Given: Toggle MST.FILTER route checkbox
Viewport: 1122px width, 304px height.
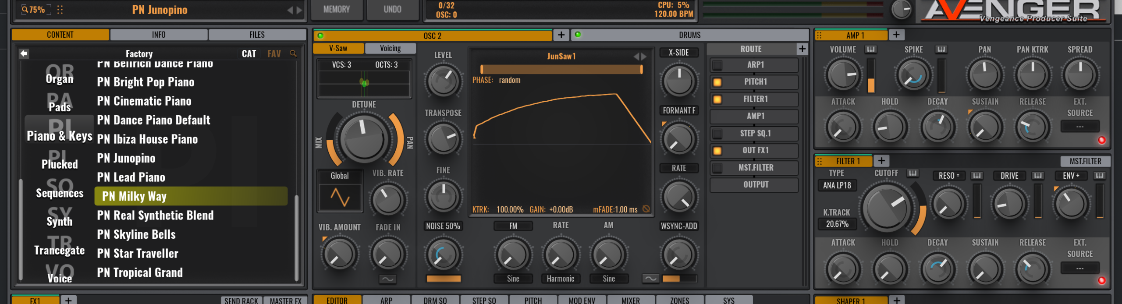Looking at the screenshot, I should coord(717,168).
